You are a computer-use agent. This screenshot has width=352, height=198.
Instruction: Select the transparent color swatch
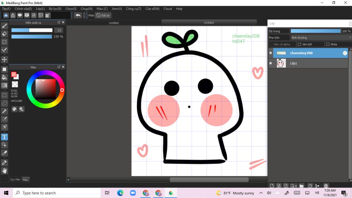pos(15,84)
